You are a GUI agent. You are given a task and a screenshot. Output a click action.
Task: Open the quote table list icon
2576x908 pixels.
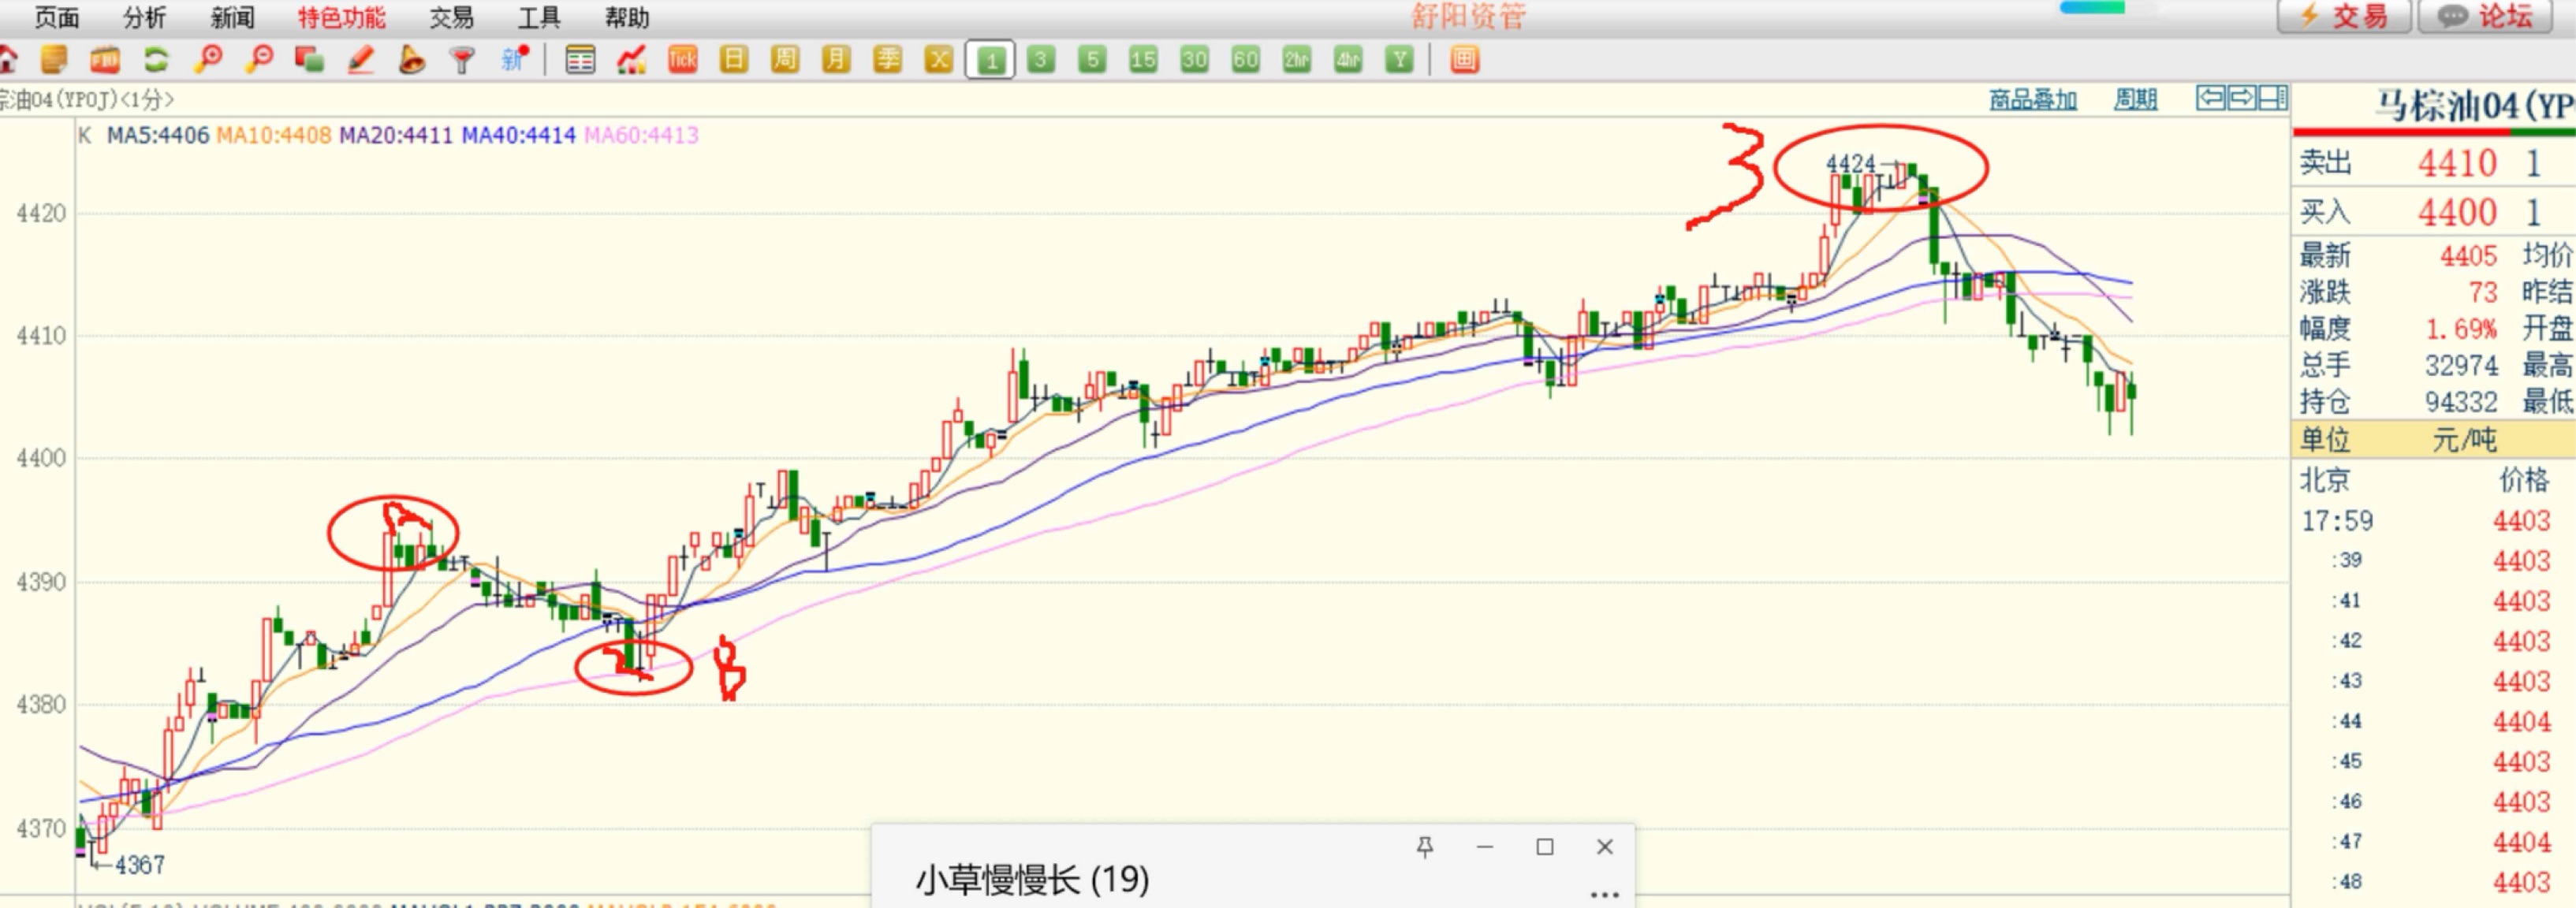[580, 60]
